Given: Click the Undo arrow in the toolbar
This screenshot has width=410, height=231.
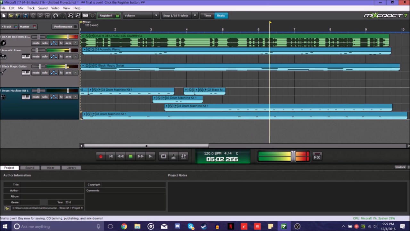Looking at the screenshot, I should point(55,15).
